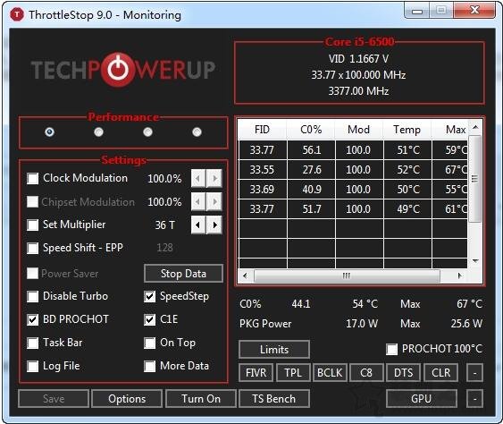Click the minus button beside GPU
Image resolution: width=503 pixels, height=424 pixels.
coord(474,399)
